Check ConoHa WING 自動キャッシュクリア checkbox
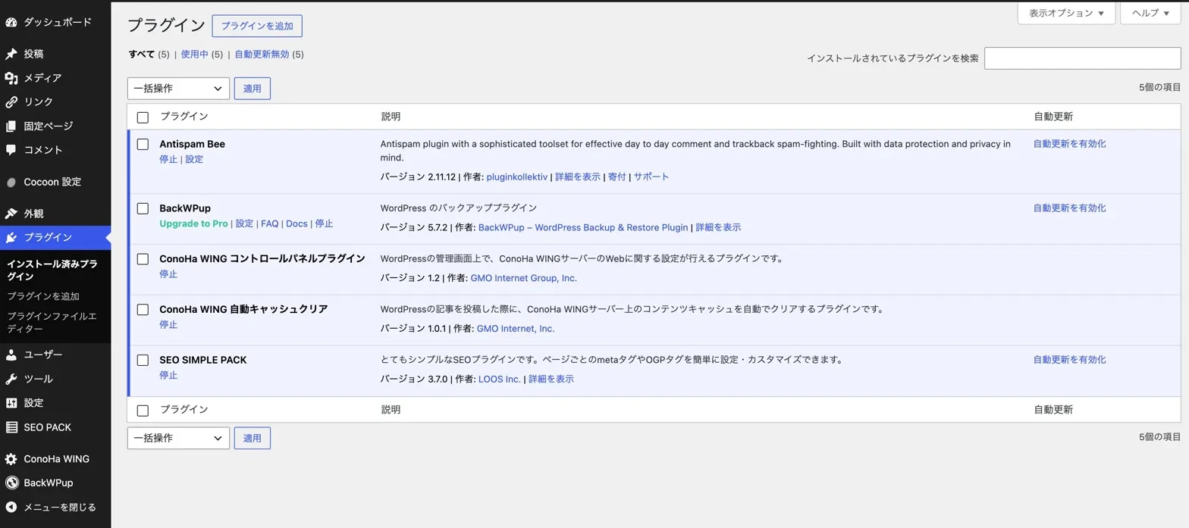The image size is (1189, 528). click(143, 309)
